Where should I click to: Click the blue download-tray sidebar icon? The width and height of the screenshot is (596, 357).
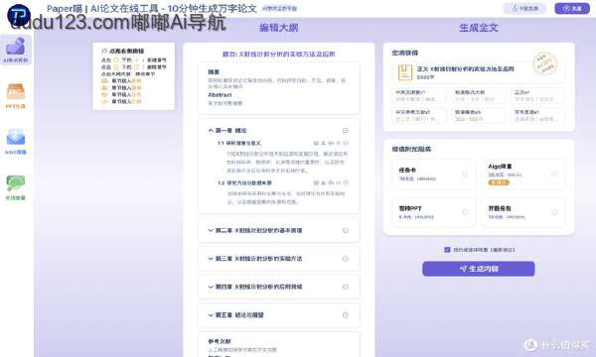click(16, 141)
